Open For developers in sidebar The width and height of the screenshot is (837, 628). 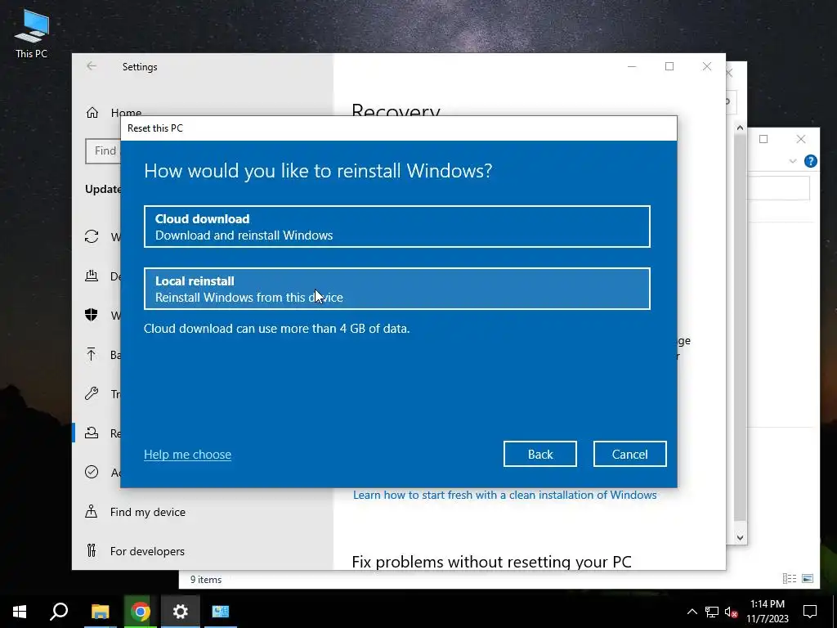tap(147, 551)
